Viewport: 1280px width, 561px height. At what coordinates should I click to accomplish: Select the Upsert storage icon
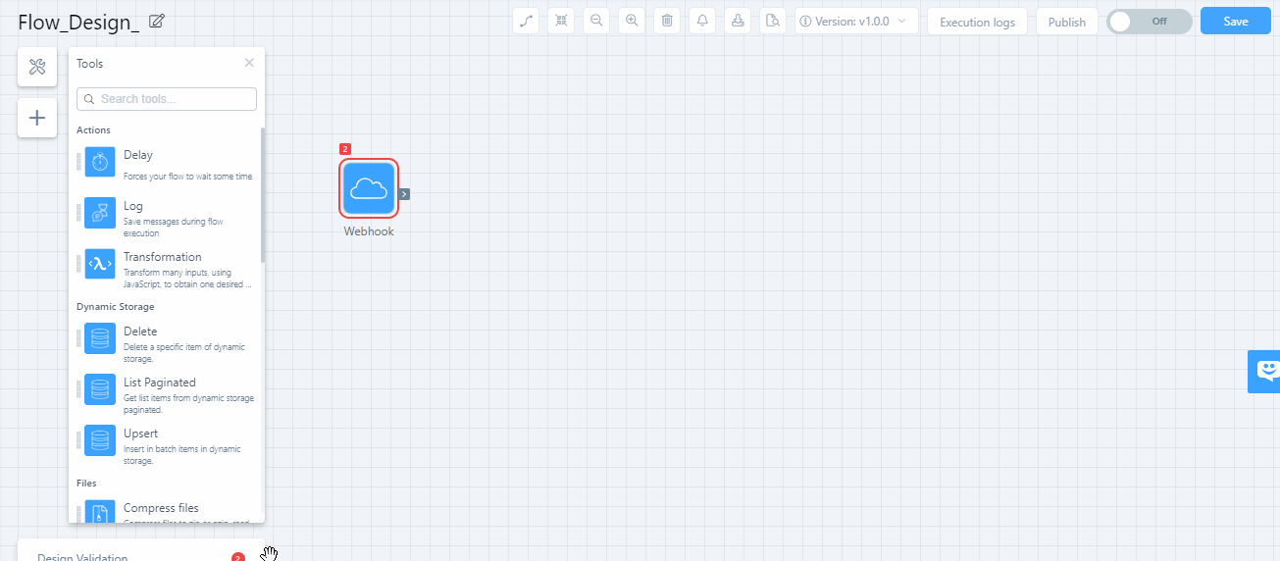click(x=100, y=441)
